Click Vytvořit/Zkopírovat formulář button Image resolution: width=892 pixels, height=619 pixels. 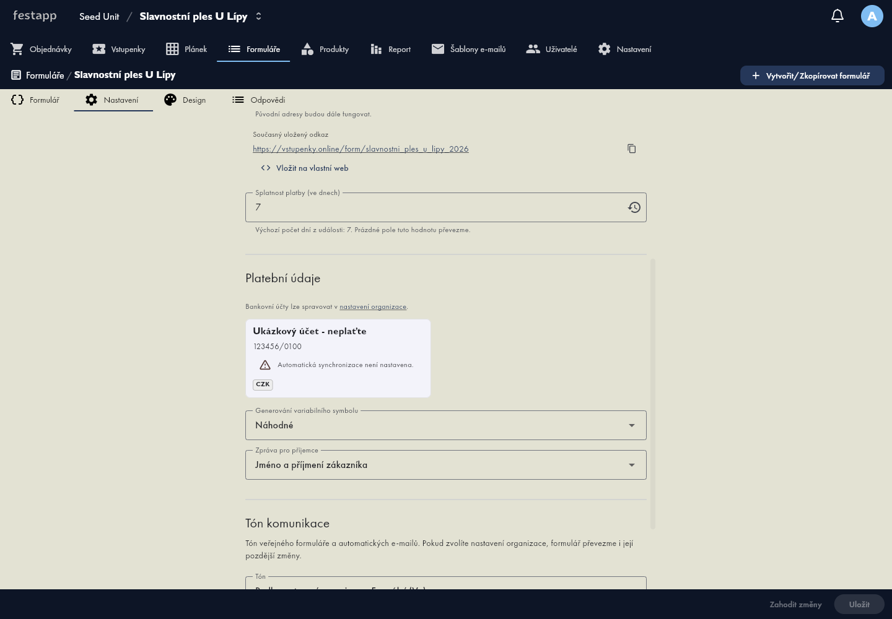tap(812, 76)
